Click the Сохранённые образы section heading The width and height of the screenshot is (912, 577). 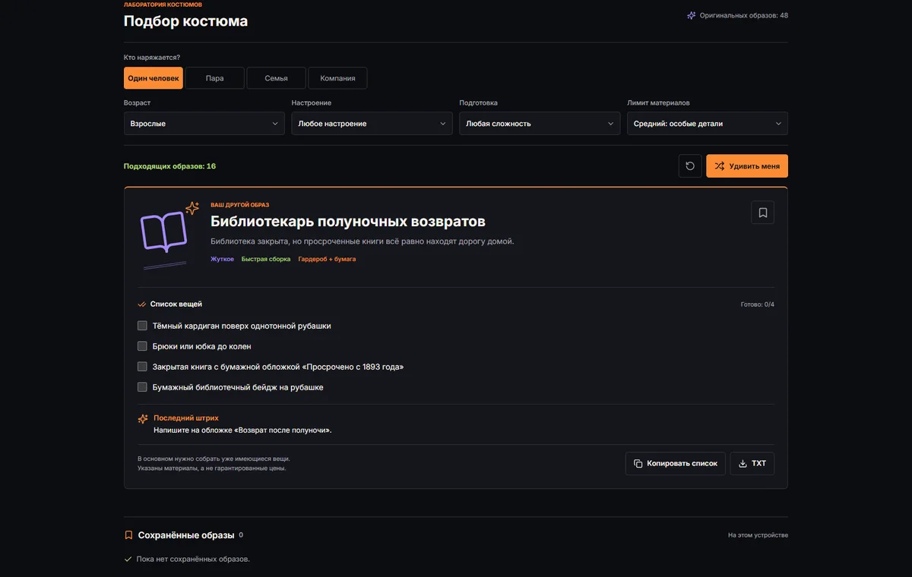(186, 535)
